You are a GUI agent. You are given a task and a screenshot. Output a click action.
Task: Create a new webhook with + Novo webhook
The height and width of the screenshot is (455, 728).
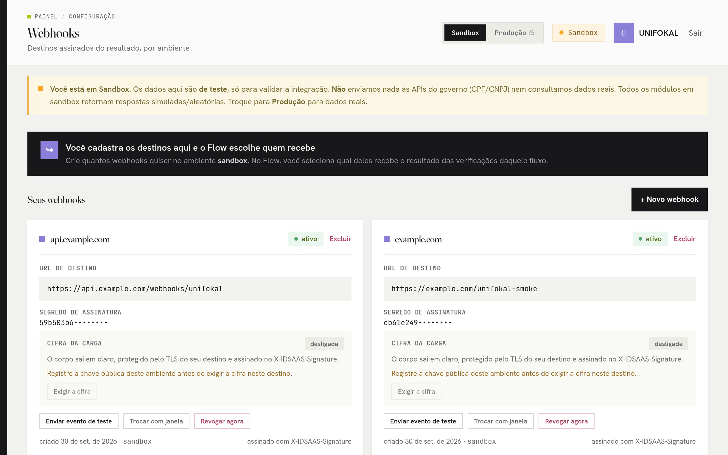pyautogui.click(x=669, y=199)
